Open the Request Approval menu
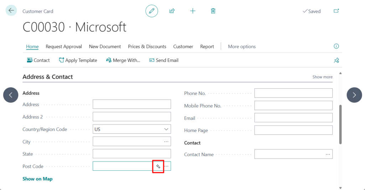 pos(64,47)
